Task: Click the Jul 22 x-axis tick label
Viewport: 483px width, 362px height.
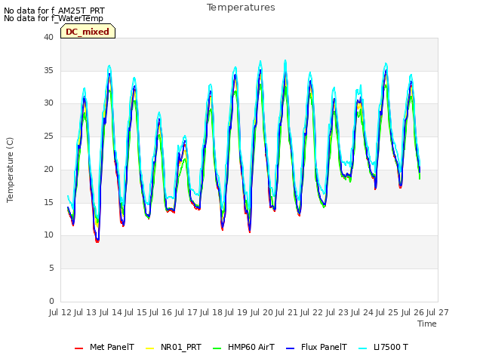Action: (x=312, y=312)
